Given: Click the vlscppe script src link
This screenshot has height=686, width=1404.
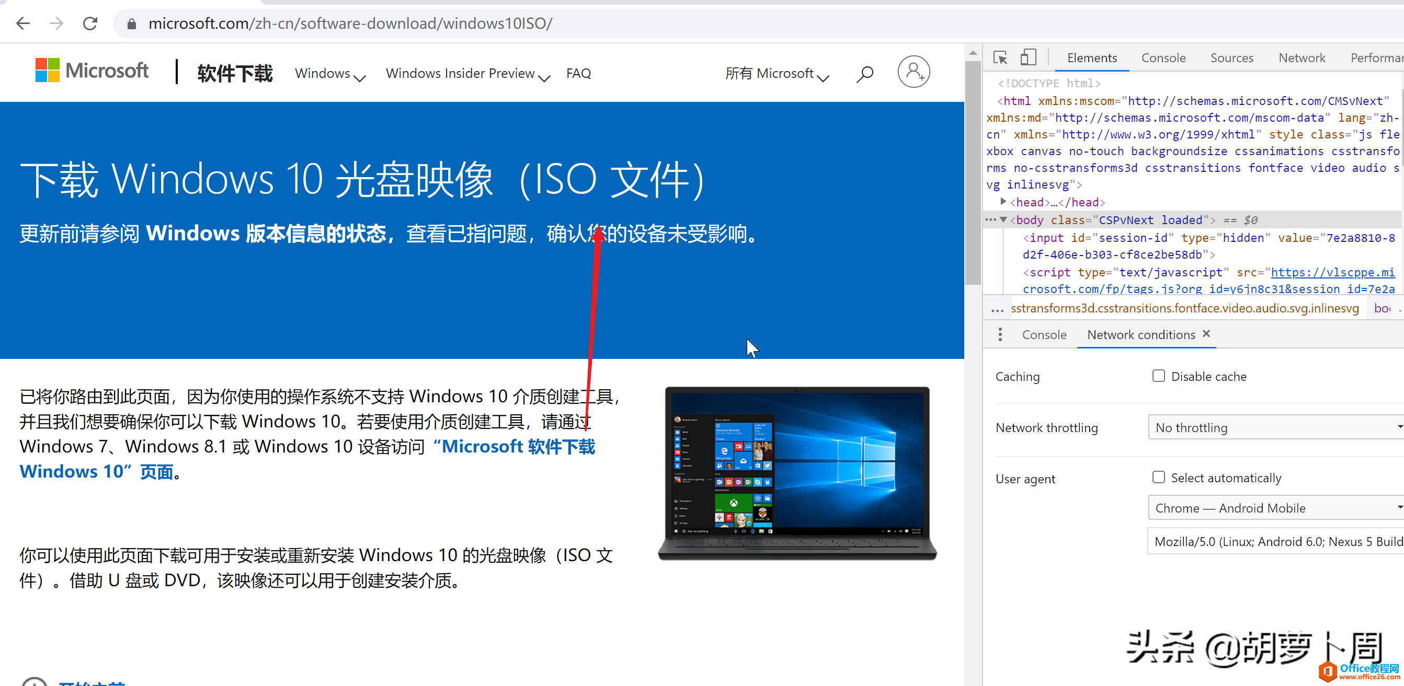Looking at the screenshot, I should tap(1208, 281).
